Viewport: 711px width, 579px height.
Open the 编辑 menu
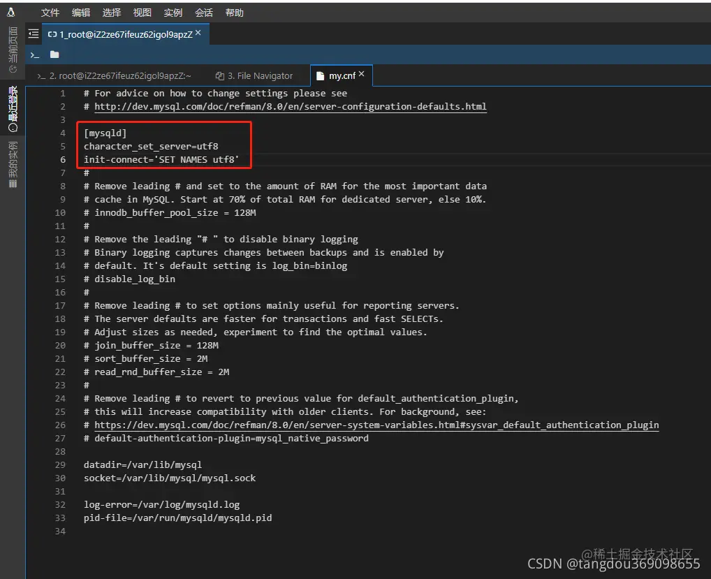[81, 13]
